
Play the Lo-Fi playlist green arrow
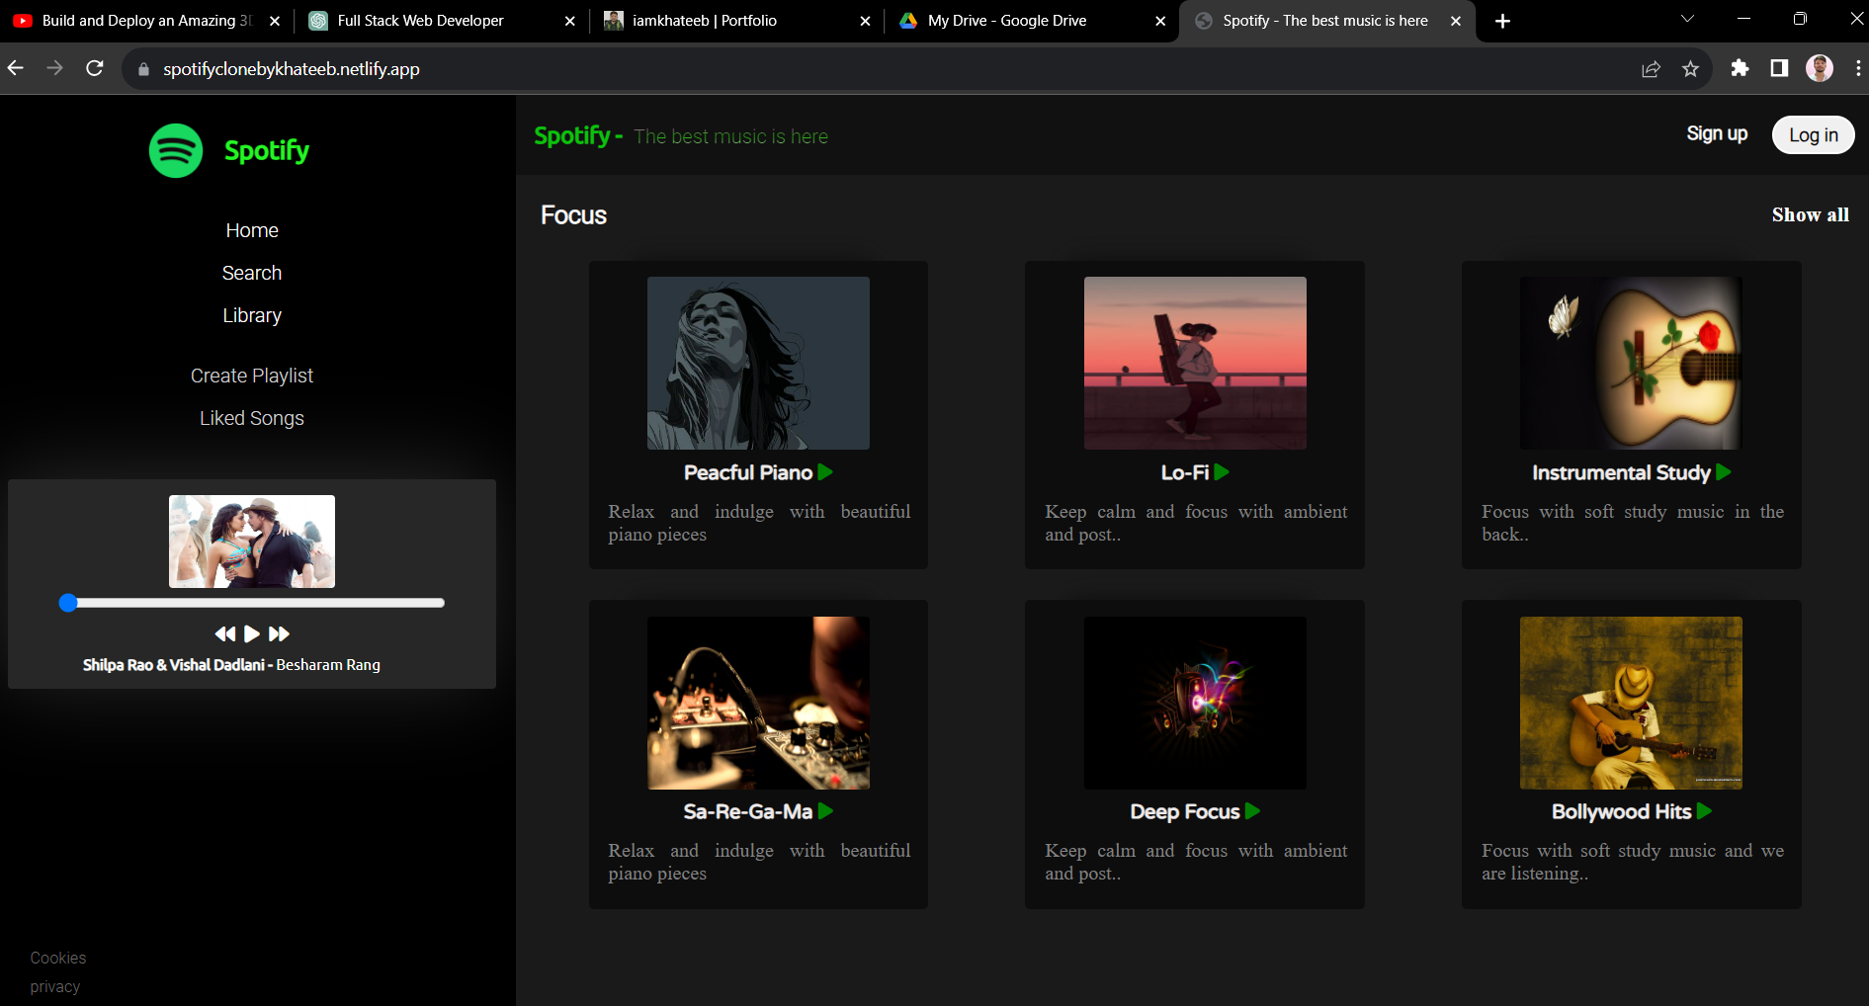(1222, 472)
